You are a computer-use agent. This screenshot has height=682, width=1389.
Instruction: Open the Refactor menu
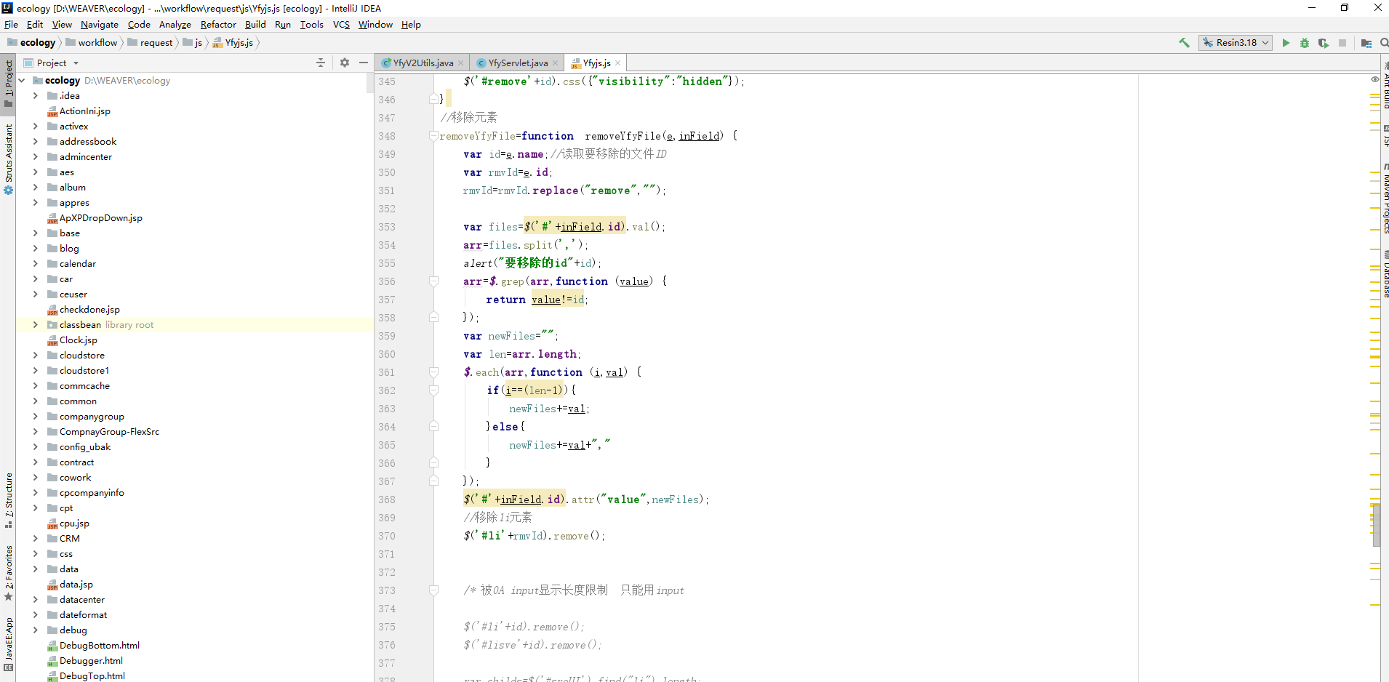(x=218, y=24)
